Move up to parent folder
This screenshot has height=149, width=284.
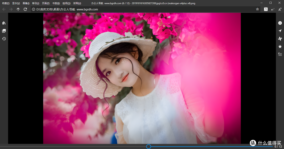[18, 9]
